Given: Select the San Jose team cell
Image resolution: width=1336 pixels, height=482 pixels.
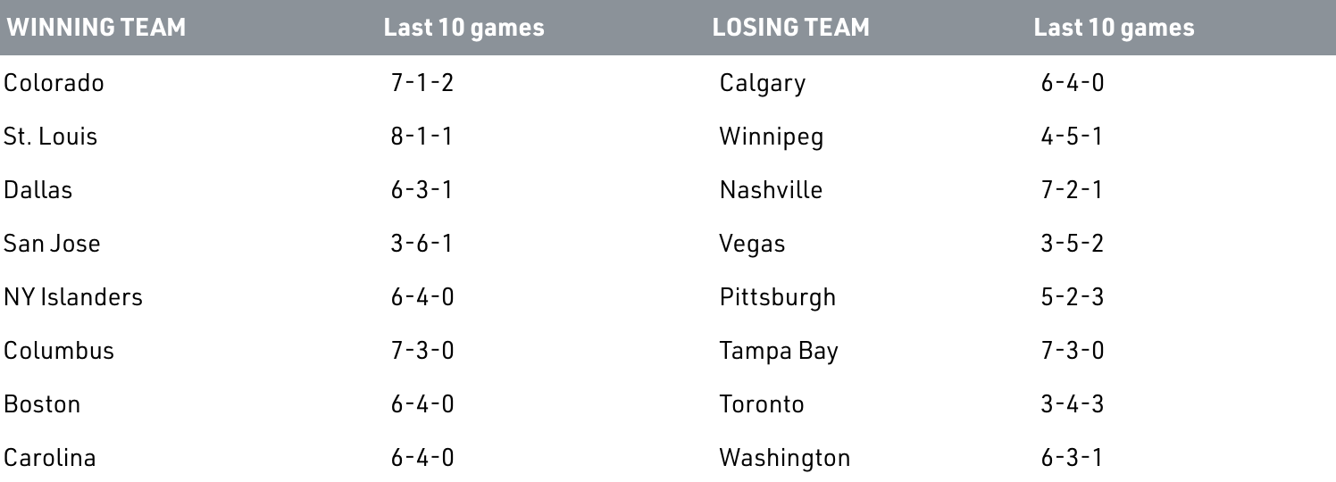Looking at the screenshot, I should (x=52, y=244).
